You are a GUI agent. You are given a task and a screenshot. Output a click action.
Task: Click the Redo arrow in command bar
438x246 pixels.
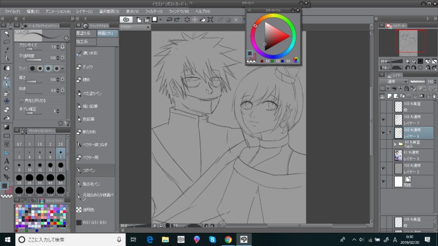coord(177,20)
